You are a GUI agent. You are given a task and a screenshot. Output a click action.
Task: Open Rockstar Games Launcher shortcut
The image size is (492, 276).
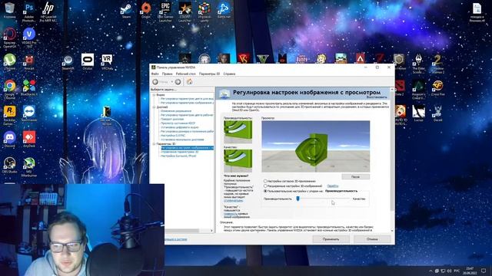[9, 116]
